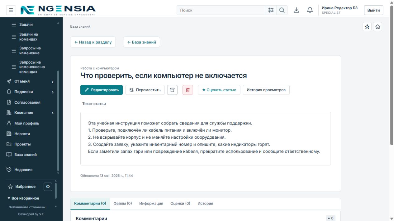
Task: Focus the Поиск search field
Action: pos(221,10)
